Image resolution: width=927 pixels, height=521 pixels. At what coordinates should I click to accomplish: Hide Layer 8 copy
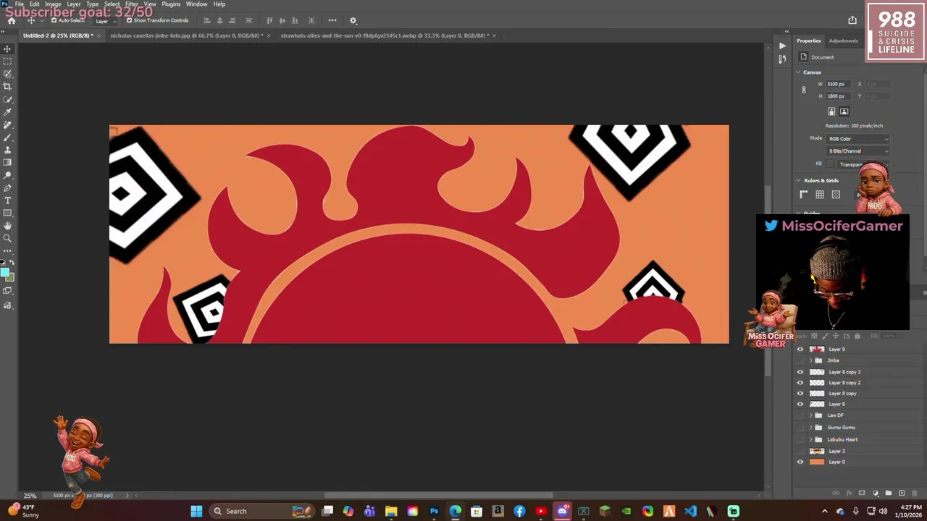pos(800,394)
